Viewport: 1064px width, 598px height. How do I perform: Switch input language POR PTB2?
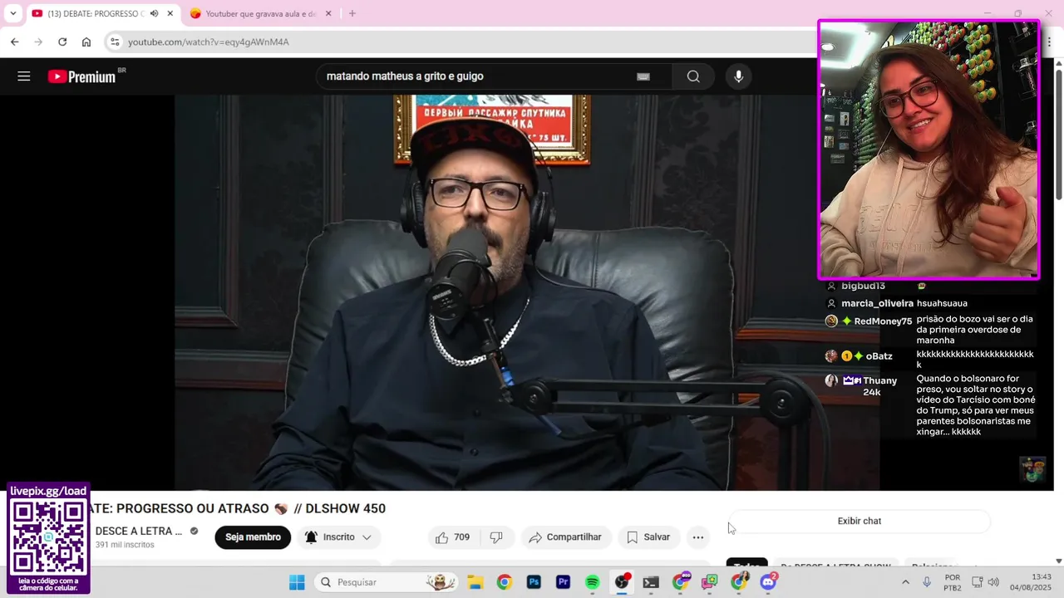953,582
